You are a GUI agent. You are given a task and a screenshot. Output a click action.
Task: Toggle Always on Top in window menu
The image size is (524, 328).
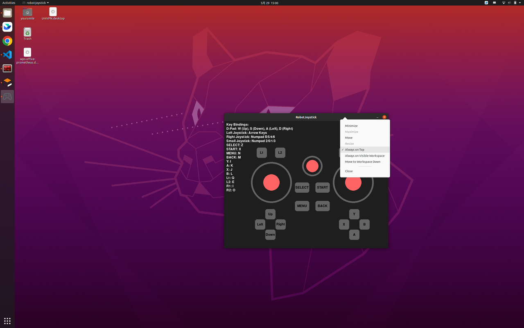pyautogui.click(x=365, y=150)
